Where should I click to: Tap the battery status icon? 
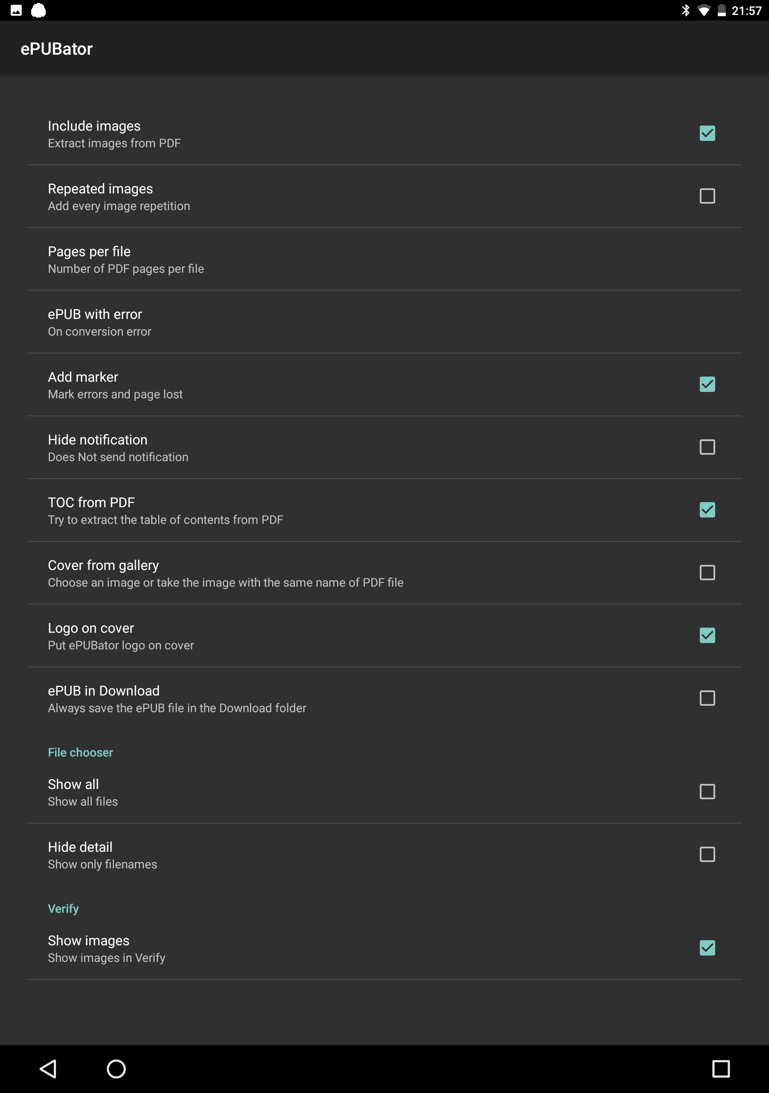pyautogui.click(x=722, y=11)
